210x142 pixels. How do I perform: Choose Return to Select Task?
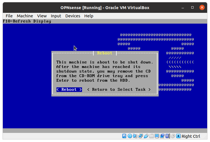coord(119,89)
